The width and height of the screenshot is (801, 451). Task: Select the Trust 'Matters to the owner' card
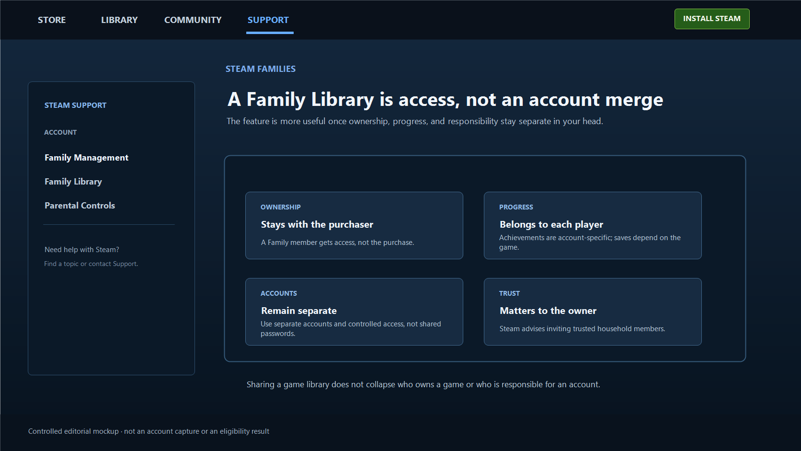pyautogui.click(x=593, y=312)
